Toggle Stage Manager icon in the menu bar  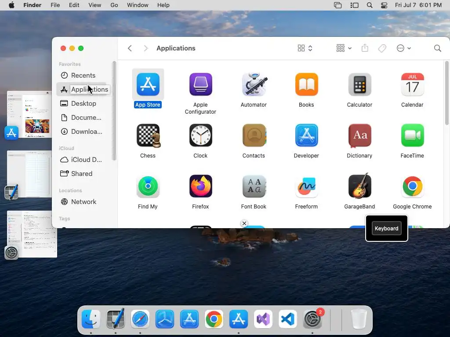355,5
